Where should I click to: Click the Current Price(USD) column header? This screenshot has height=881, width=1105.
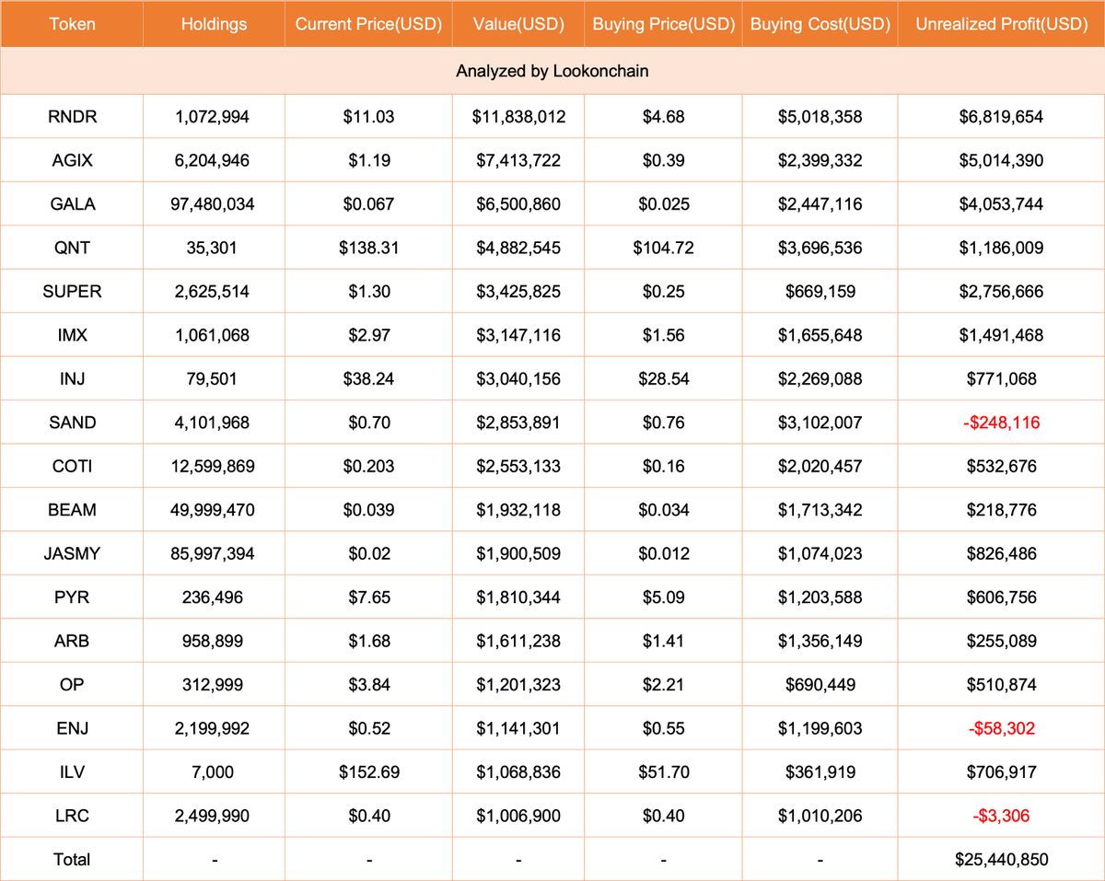point(369,24)
